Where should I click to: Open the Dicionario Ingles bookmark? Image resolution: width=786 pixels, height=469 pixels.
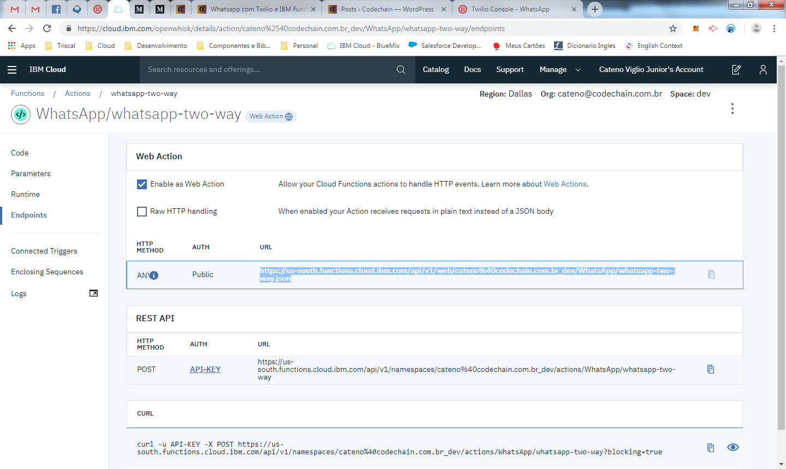[x=585, y=46]
